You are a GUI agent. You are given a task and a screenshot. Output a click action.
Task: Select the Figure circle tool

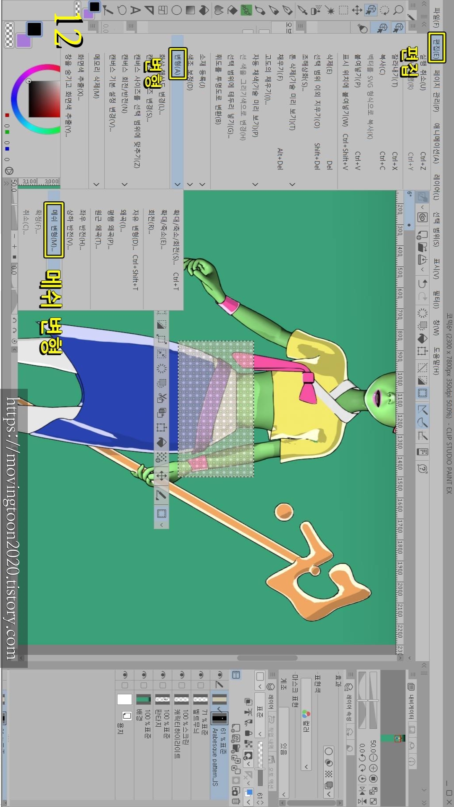pos(177,10)
